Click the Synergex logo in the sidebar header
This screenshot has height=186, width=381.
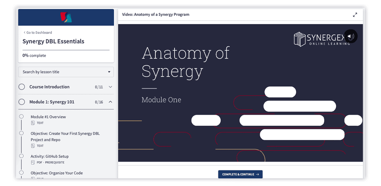[66, 17]
